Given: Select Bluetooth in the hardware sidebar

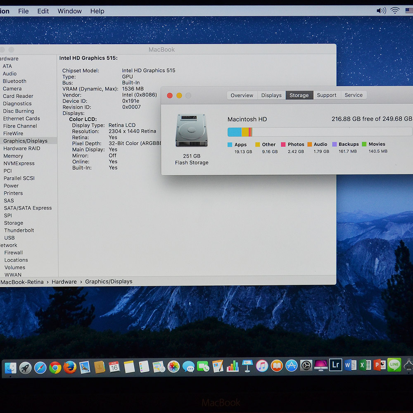Looking at the screenshot, I should point(14,81).
